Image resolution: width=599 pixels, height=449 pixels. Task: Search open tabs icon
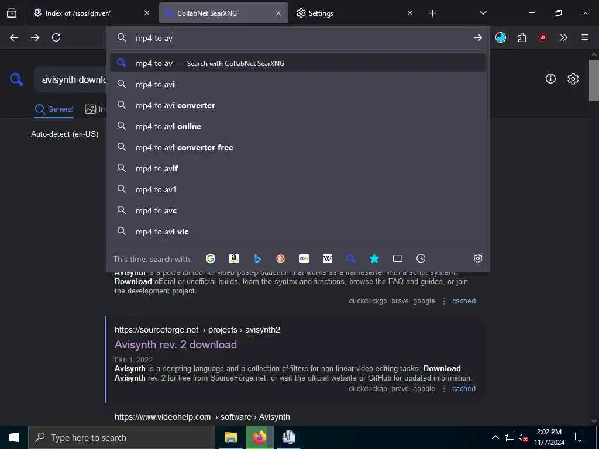[x=398, y=258]
